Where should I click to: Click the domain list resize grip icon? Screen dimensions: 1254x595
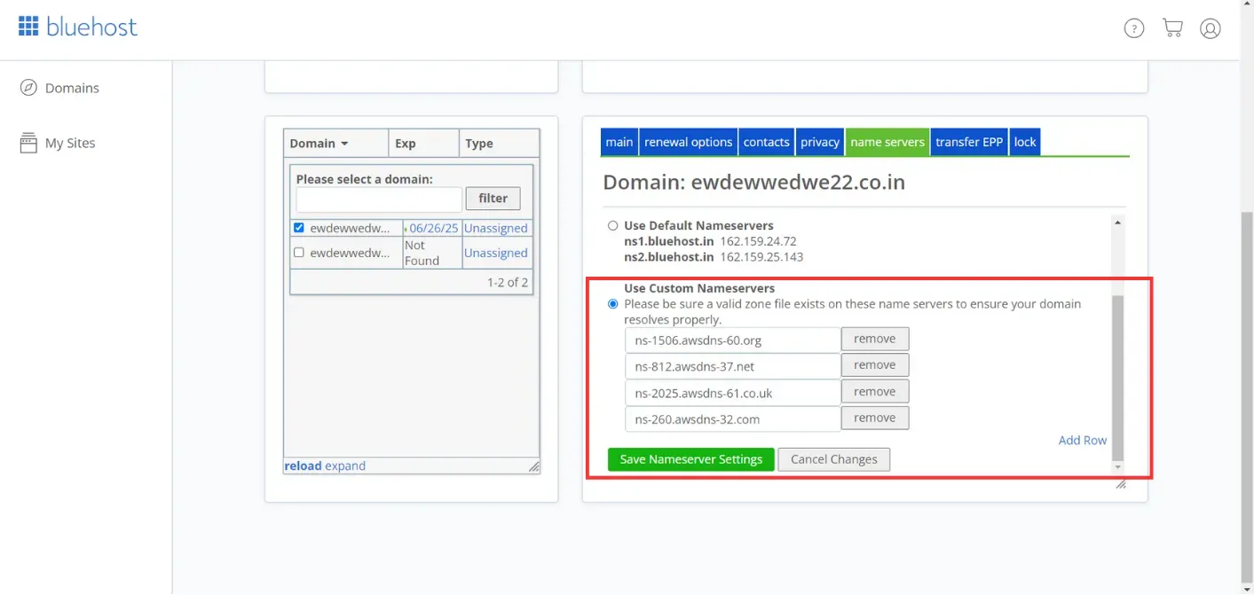coord(533,466)
